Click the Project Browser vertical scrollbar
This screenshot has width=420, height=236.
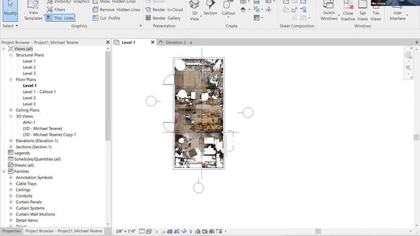point(108,96)
